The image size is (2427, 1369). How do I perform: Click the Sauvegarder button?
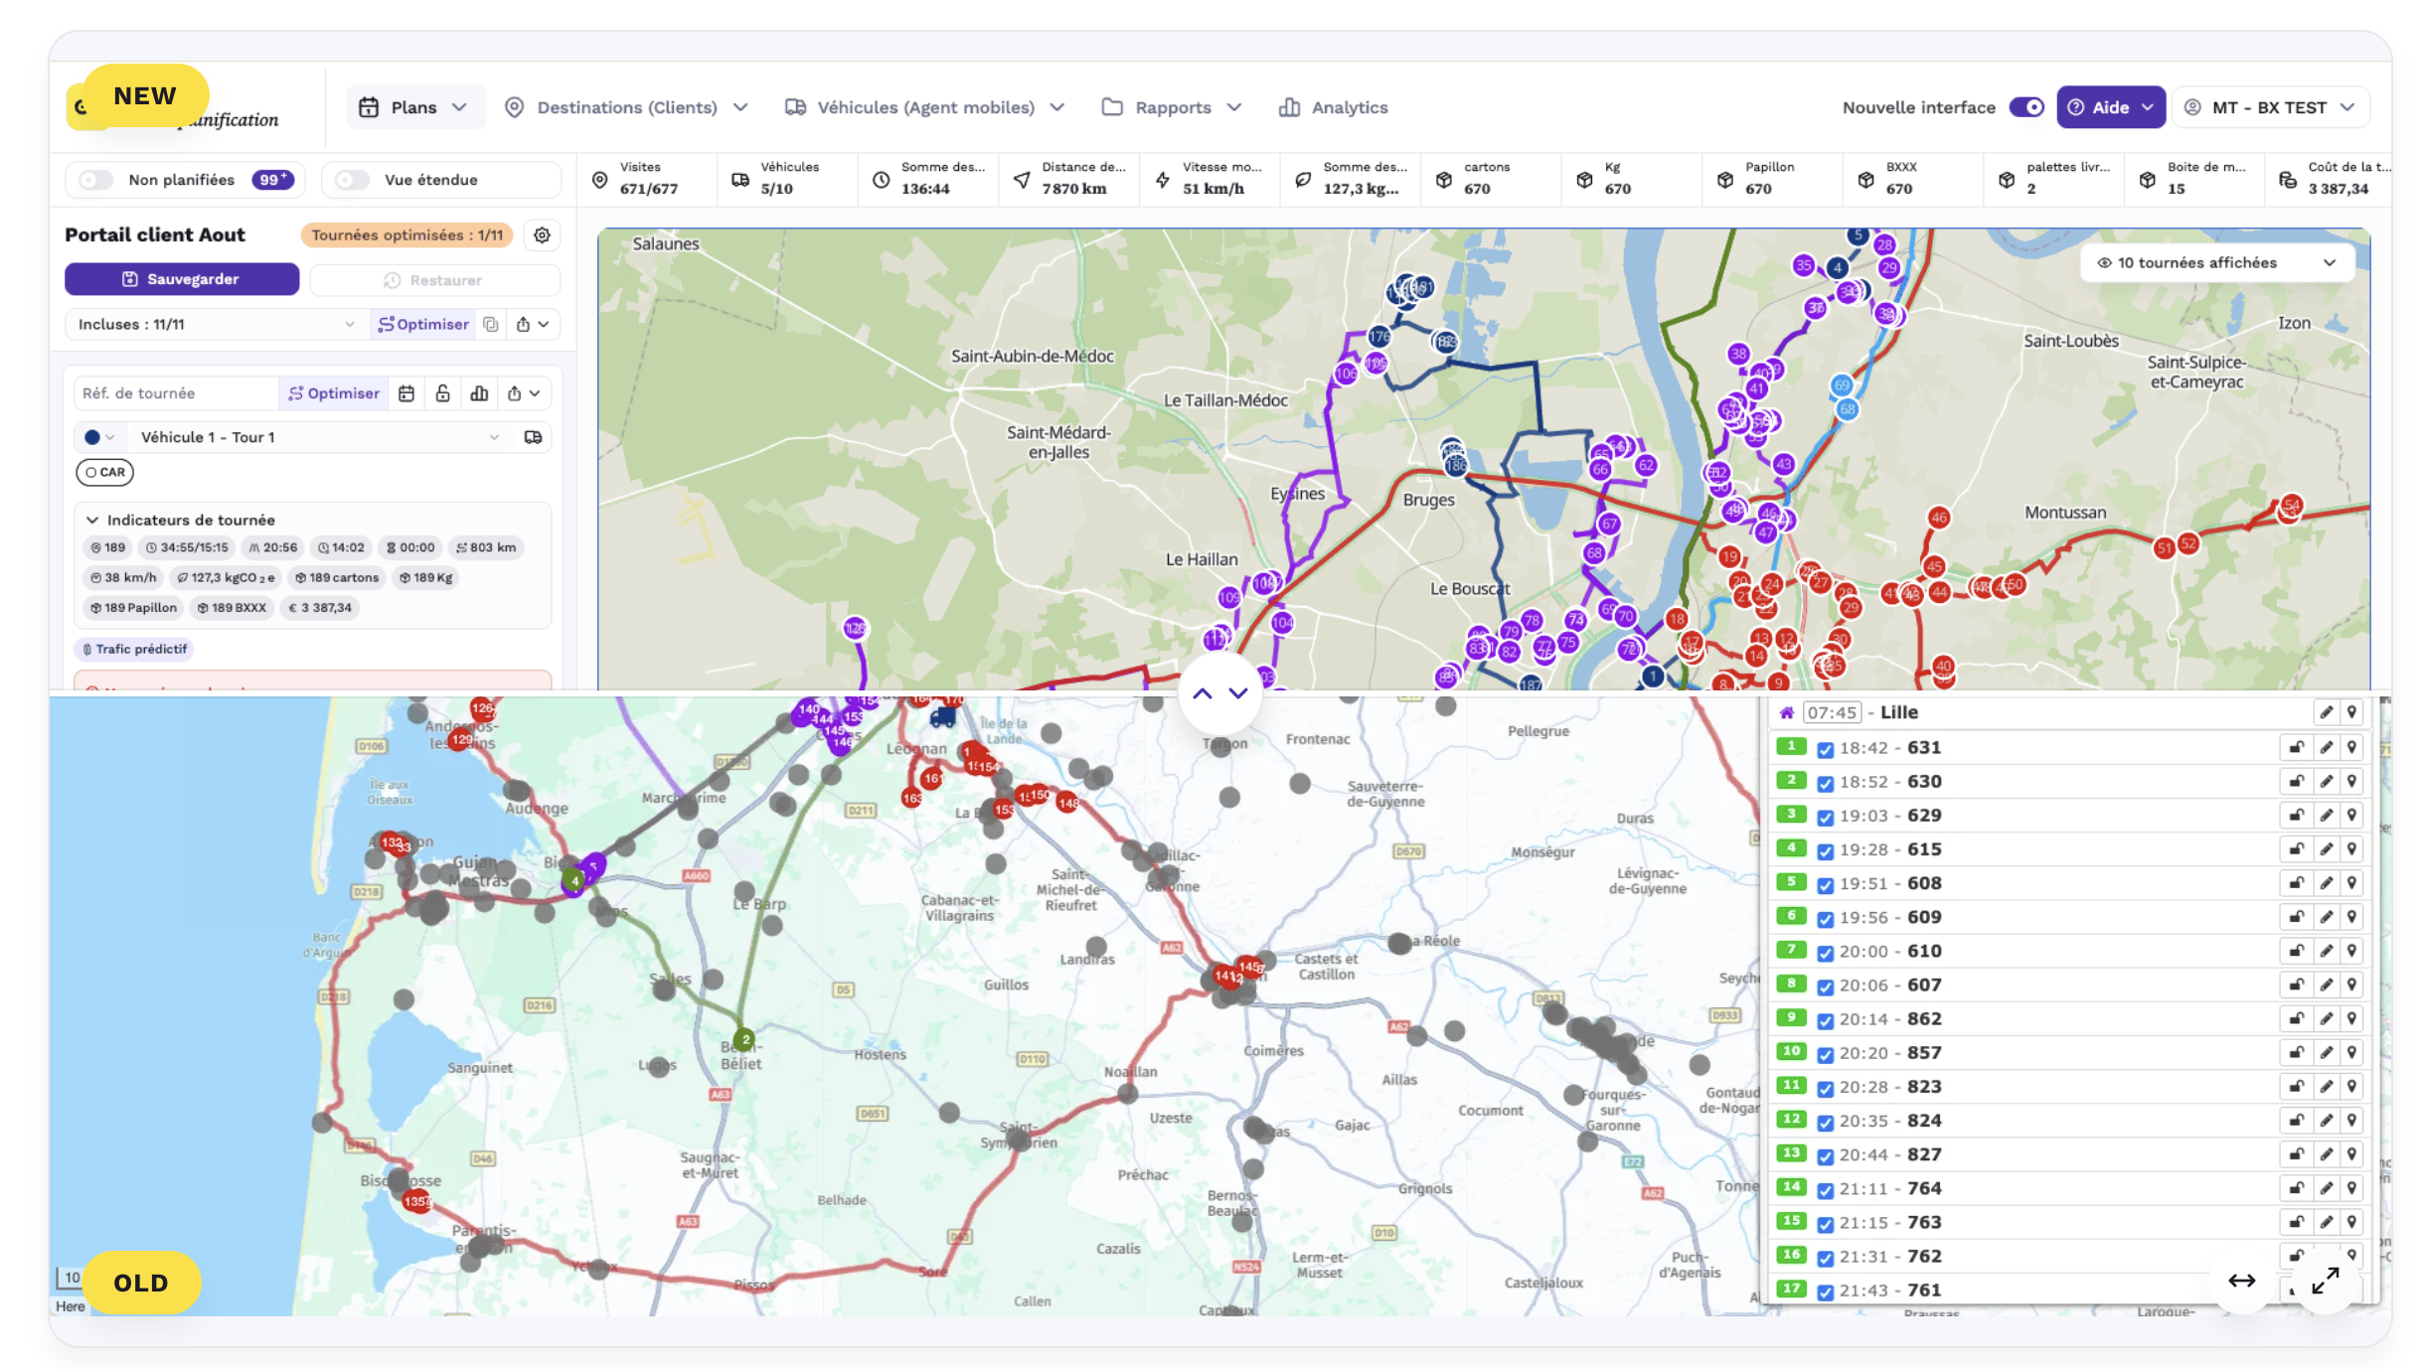[182, 279]
